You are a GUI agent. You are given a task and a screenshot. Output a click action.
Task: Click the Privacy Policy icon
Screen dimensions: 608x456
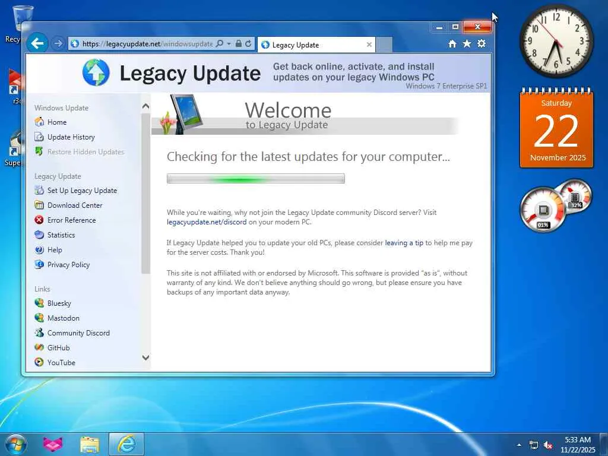pyautogui.click(x=39, y=264)
